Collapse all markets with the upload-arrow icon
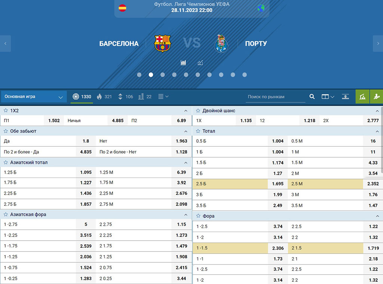Screen dimensions: 383x284 (345, 97)
